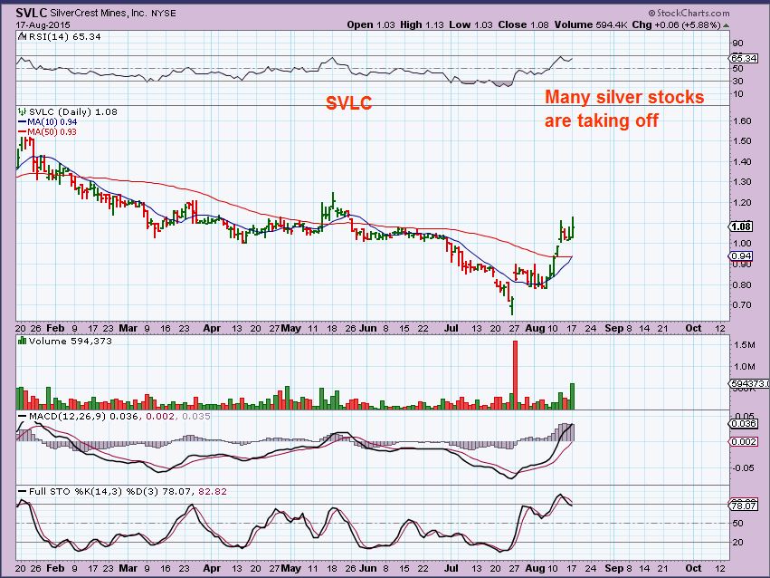This screenshot has height=578, width=770.
Task: Click 'Mar' on the price panel date axis
Action: click(x=128, y=328)
